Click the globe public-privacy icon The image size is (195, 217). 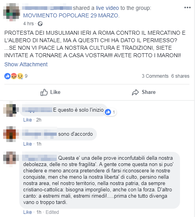tap(40, 24)
